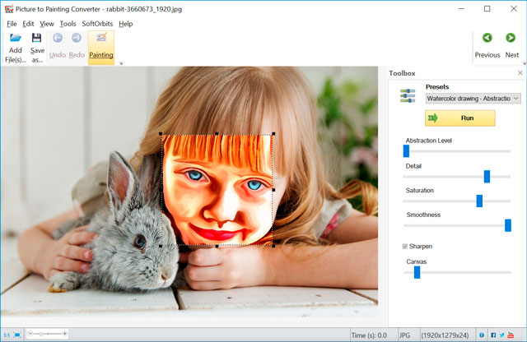Image resolution: width=527 pixels, height=342 pixels.
Task: Open the YouTube link in status bar
Action: (512, 335)
